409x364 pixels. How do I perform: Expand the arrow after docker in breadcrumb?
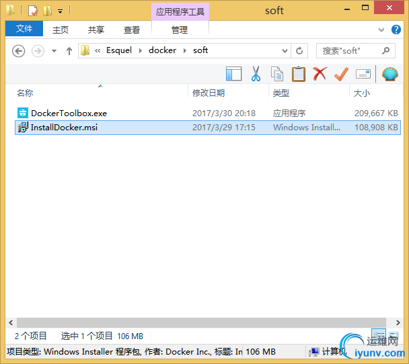click(x=185, y=50)
